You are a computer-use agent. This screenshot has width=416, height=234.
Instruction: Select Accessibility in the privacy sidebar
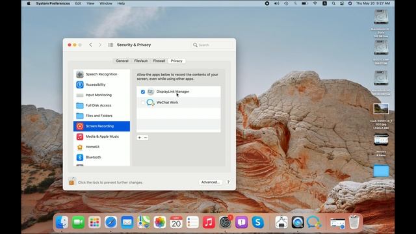101,84
